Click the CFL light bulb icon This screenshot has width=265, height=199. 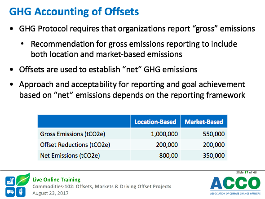coord(21,192)
